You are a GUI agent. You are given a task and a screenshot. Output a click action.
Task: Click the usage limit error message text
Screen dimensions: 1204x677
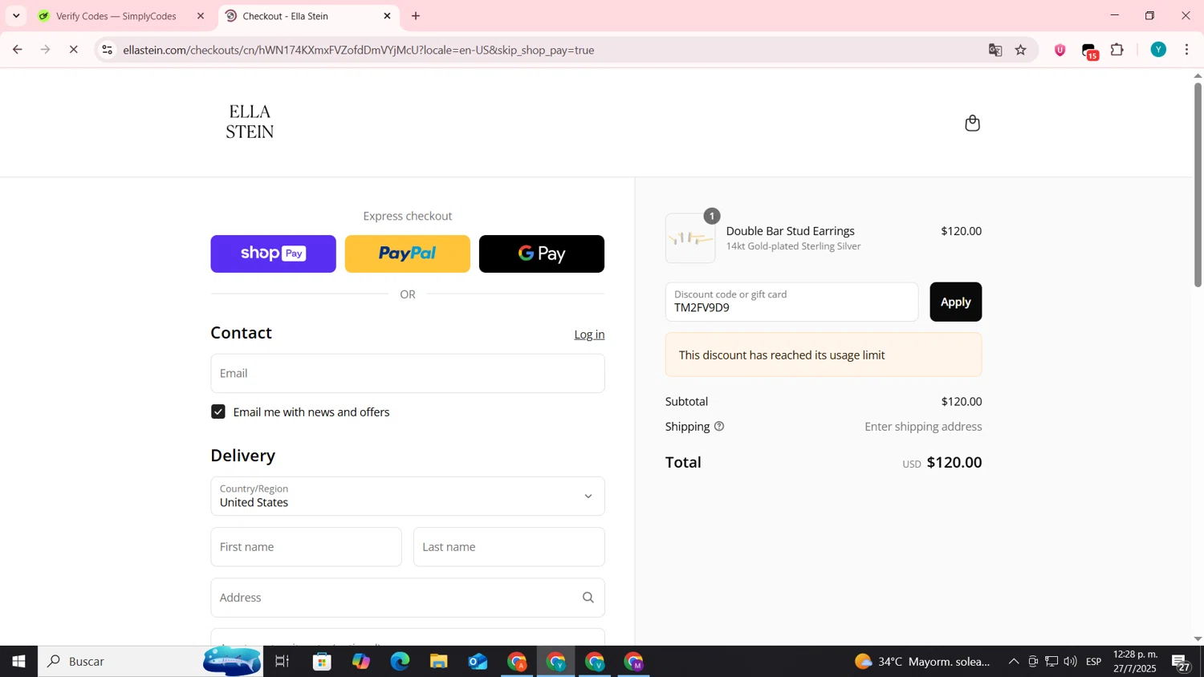pyautogui.click(x=782, y=355)
